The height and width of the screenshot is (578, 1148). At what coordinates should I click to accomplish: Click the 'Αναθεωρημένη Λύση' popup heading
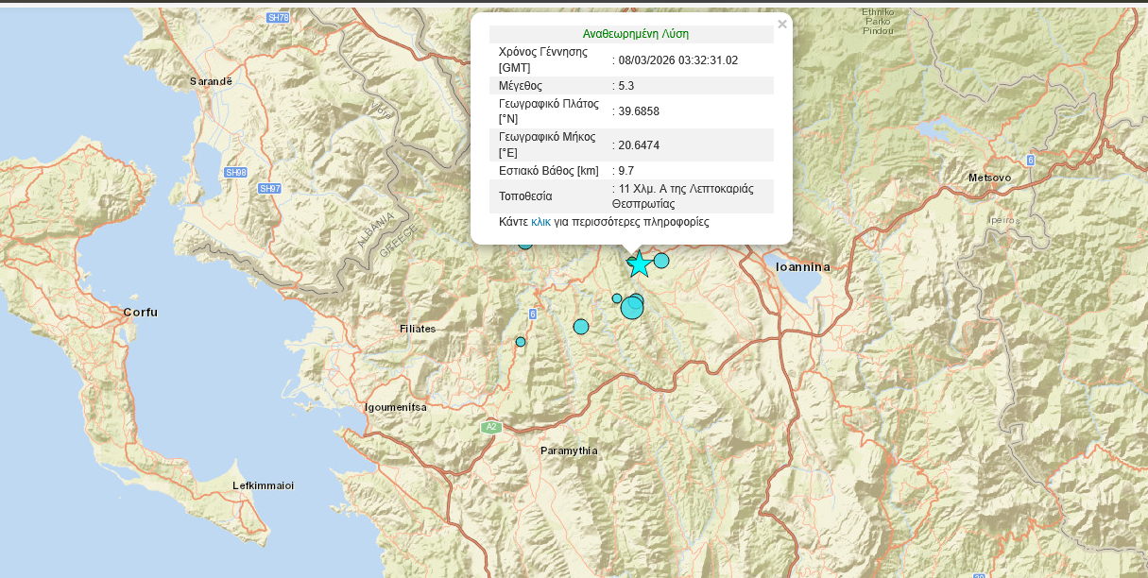tap(635, 34)
